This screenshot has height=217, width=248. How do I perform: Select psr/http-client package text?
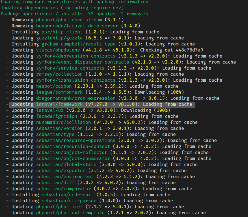62,32
